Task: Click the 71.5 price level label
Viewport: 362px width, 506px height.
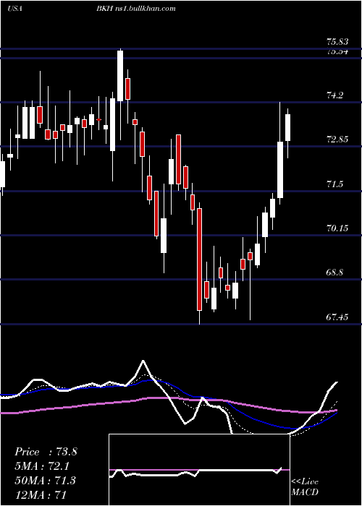Action: [334, 184]
